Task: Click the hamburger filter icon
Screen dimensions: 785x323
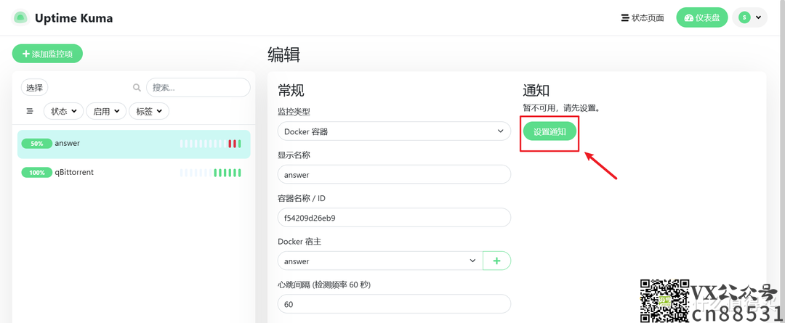Action: coord(30,111)
